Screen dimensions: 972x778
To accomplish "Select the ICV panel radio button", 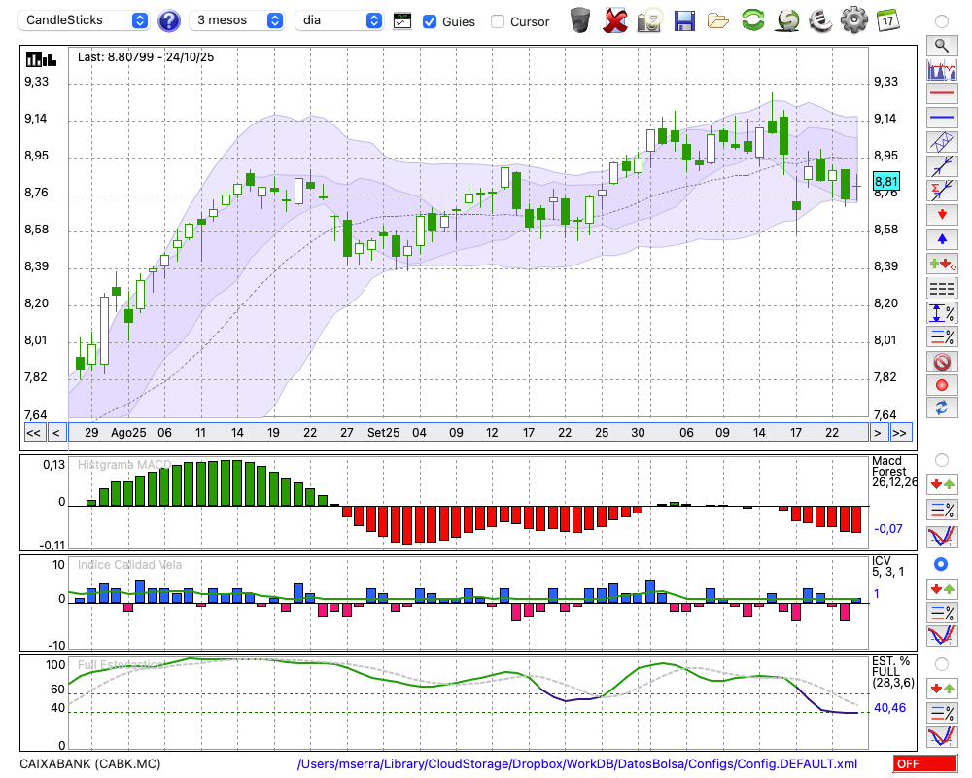I will click(942, 564).
